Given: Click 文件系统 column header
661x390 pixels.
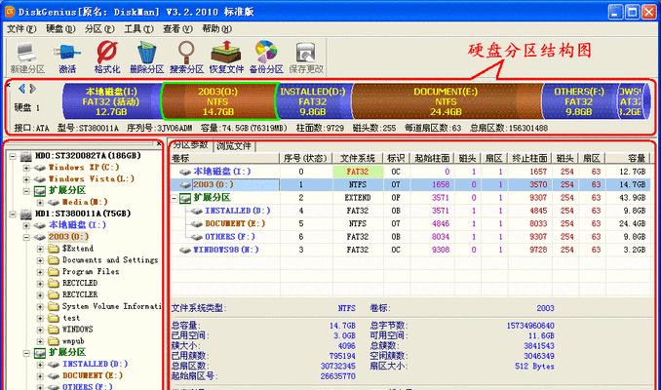Looking at the screenshot, I should [358, 158].
